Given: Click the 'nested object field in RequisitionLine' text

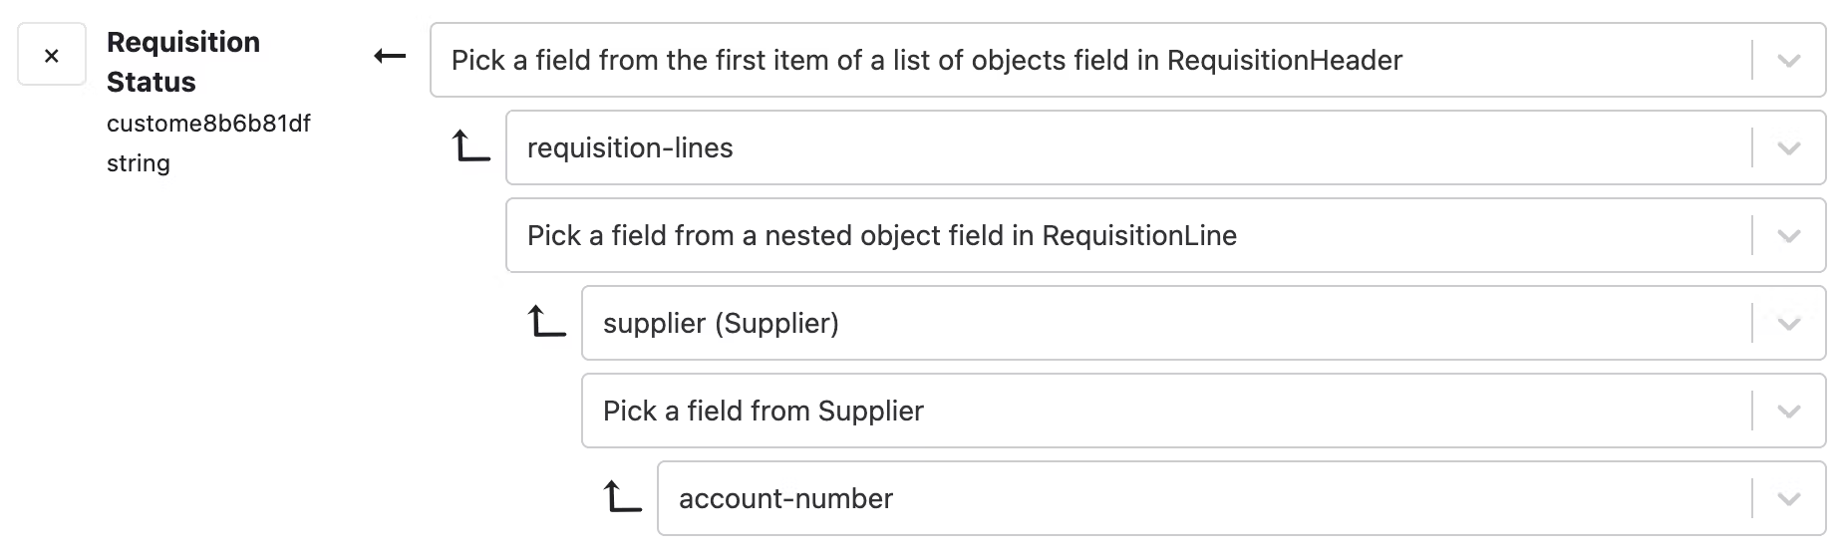Looking at the screenshot, I should pyautogui.click(x=881, y=236).
